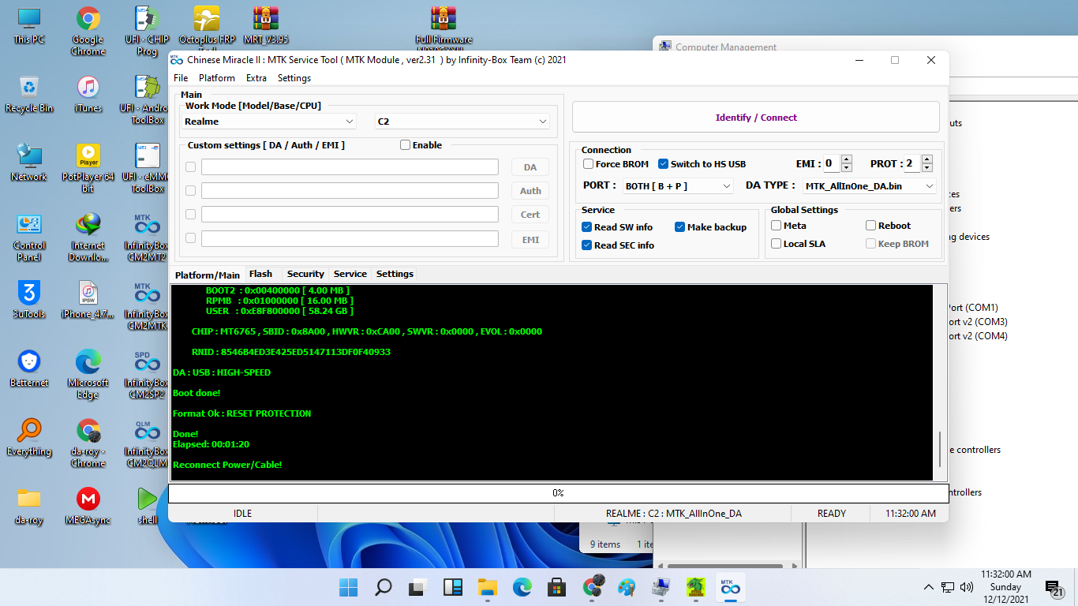
Task: Launch Internet Download Manager shortcut
Action: 88,238
